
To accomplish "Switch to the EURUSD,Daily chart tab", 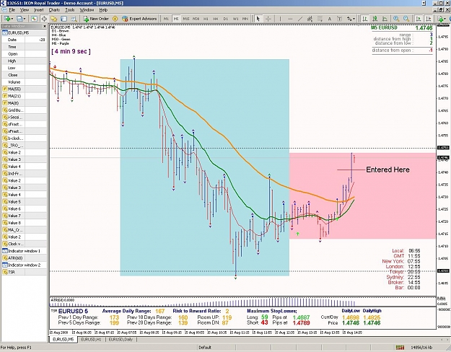I will click(121, 340).
